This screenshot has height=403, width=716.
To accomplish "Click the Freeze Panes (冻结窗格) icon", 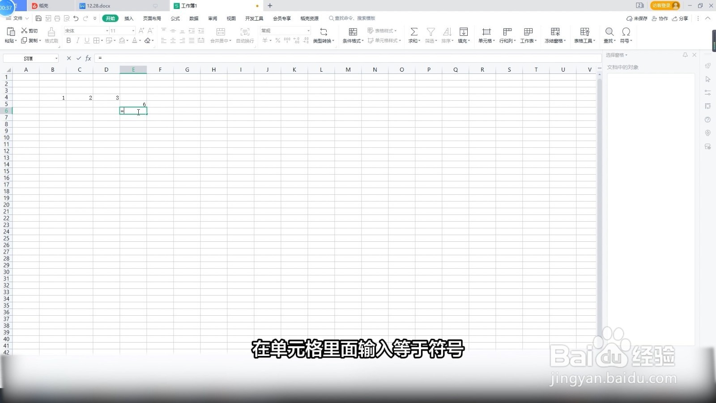I will [x=555, y=31].
